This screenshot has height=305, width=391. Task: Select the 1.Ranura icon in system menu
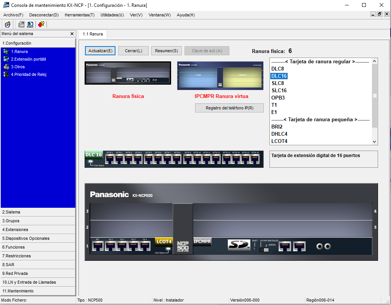pos(6,51)
